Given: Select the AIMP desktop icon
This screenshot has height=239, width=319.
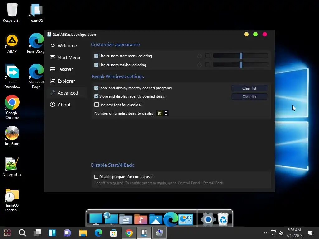Looking at the screenshot, I should click(12, 44).
